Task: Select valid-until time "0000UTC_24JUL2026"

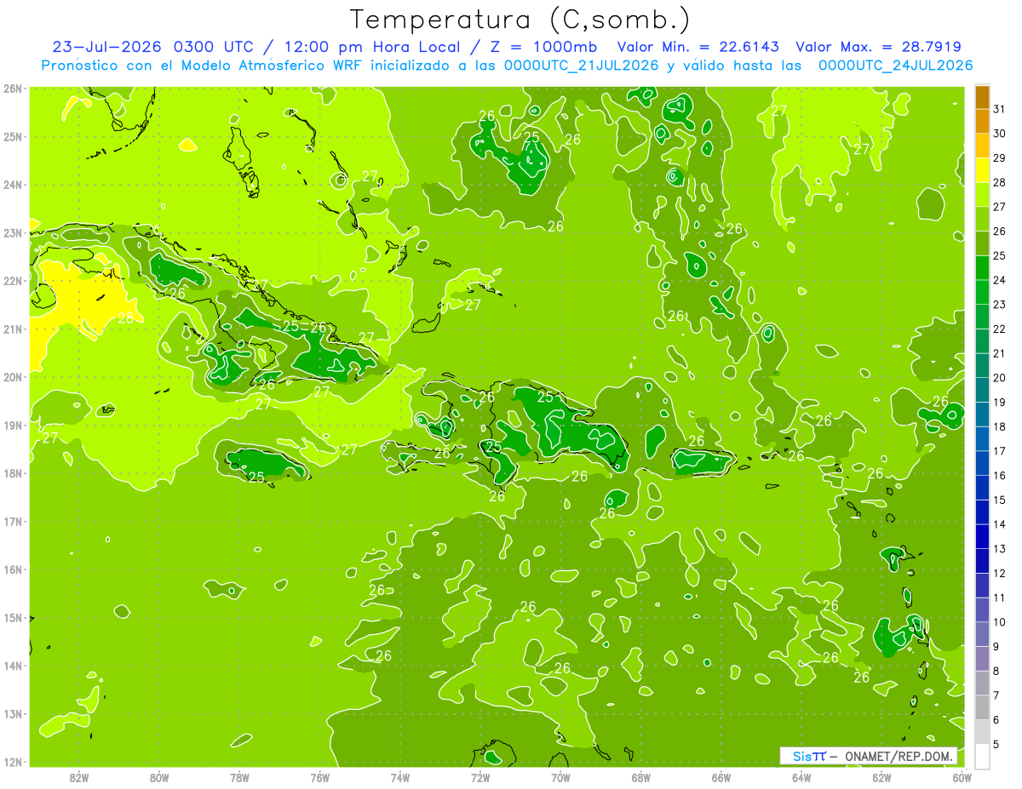Action: pos(895,66)
